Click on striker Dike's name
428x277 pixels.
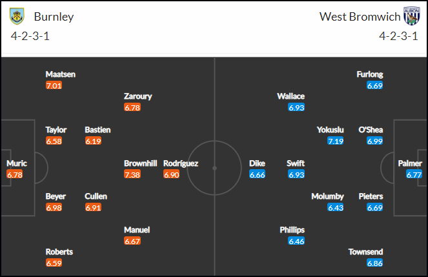click(x=257, y=163)
